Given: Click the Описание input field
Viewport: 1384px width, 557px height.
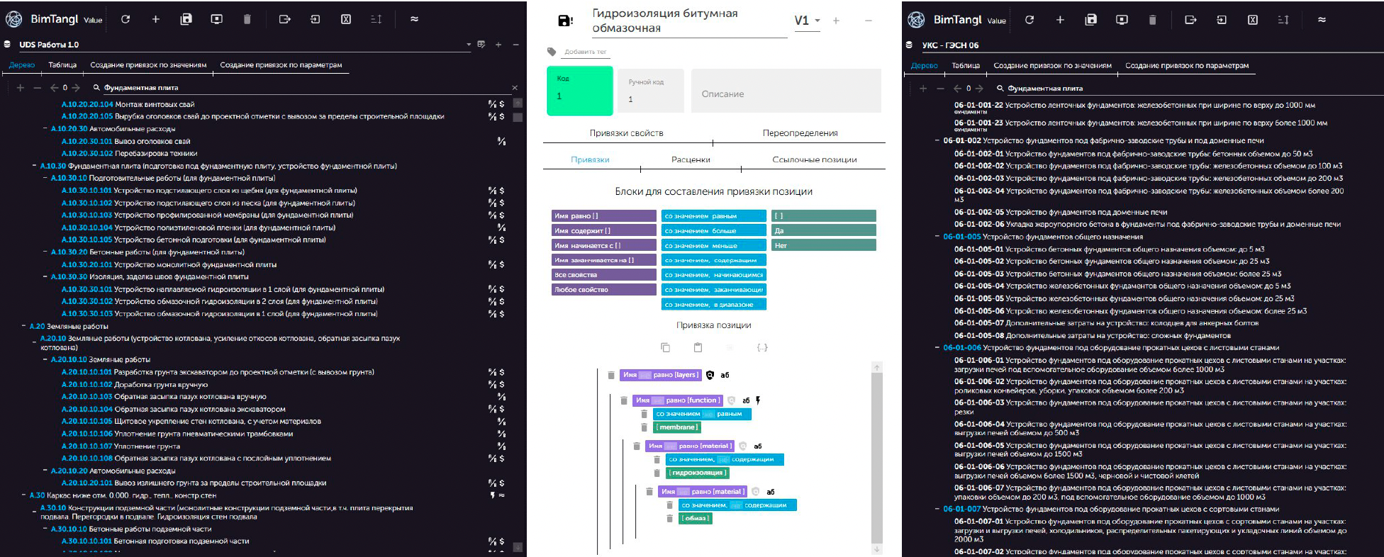Looking at the screenshot, I should point(786,91).
